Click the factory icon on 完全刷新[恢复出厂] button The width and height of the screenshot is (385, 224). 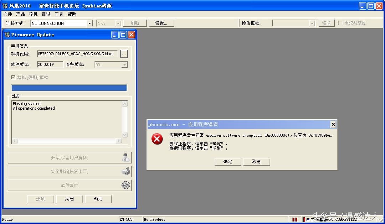click(x=125, y=171)
